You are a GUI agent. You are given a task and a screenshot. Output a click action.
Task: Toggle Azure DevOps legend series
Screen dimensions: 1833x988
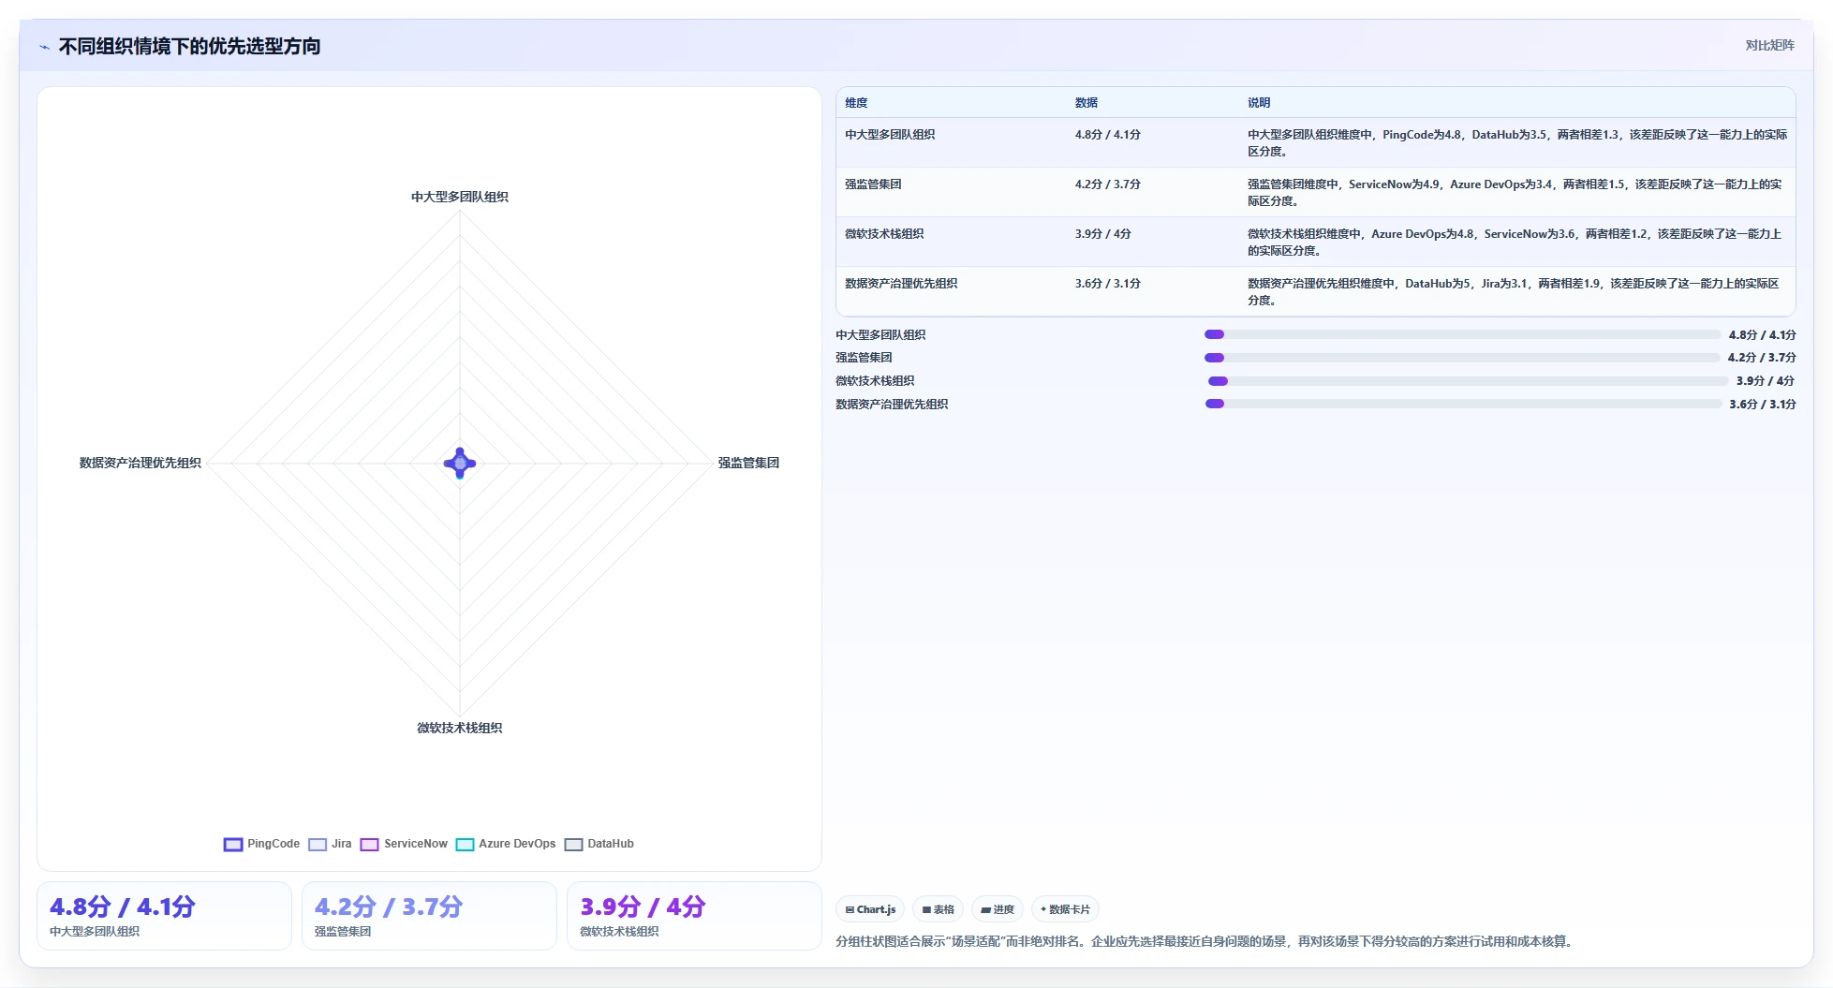(506, 844)
